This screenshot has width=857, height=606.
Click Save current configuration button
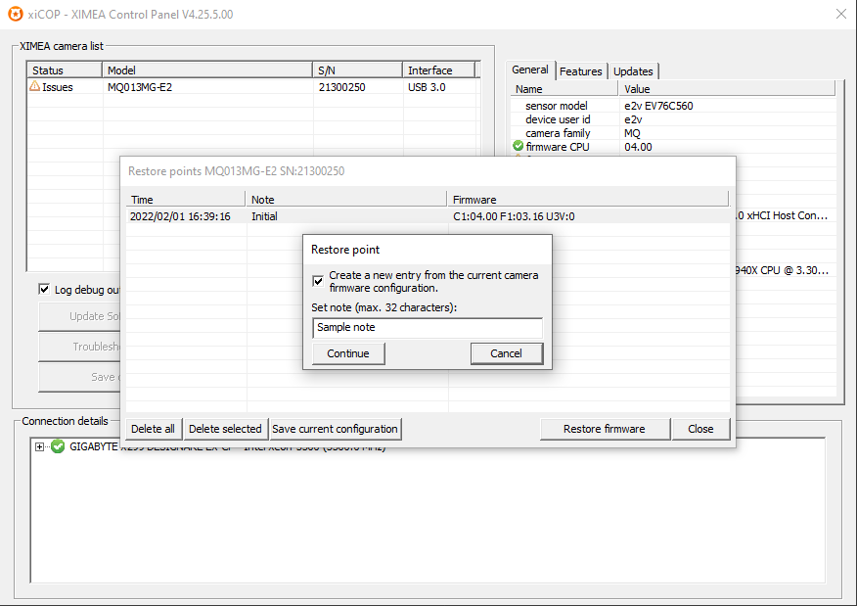335,429
